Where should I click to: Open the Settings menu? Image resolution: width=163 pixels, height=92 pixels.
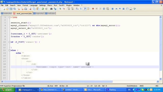point(43,5)
